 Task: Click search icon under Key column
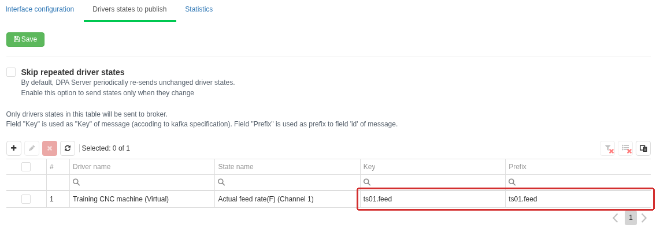click(x=366, y=182)
